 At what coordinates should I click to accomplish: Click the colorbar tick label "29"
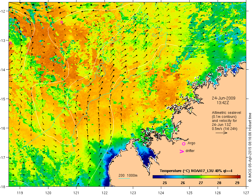[237, 183]
